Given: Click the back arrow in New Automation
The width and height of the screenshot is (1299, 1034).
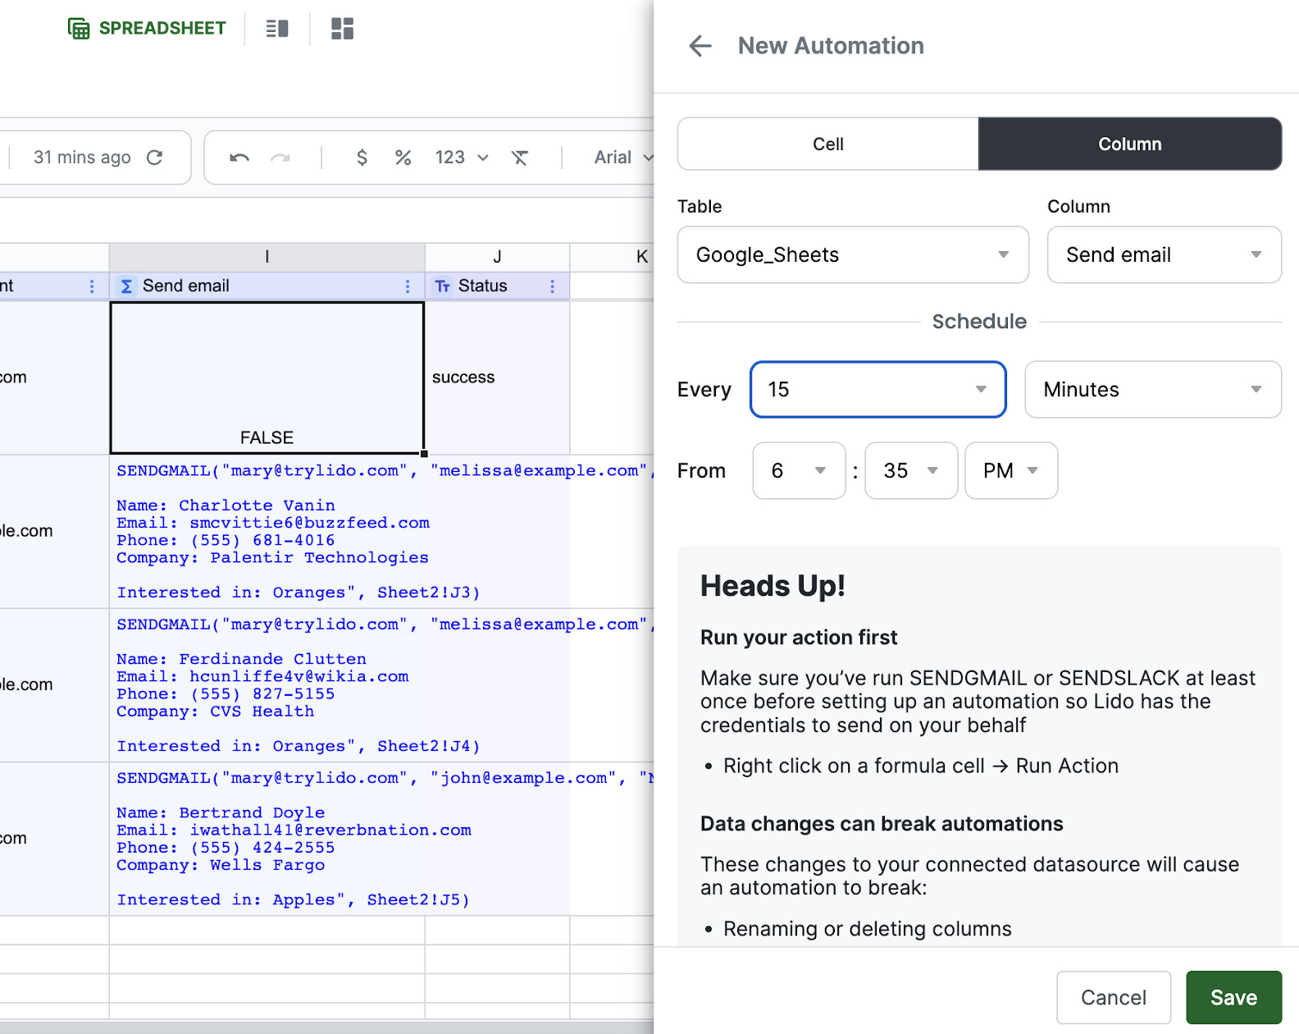Looking at the screenshot, I should pos(700,46).
